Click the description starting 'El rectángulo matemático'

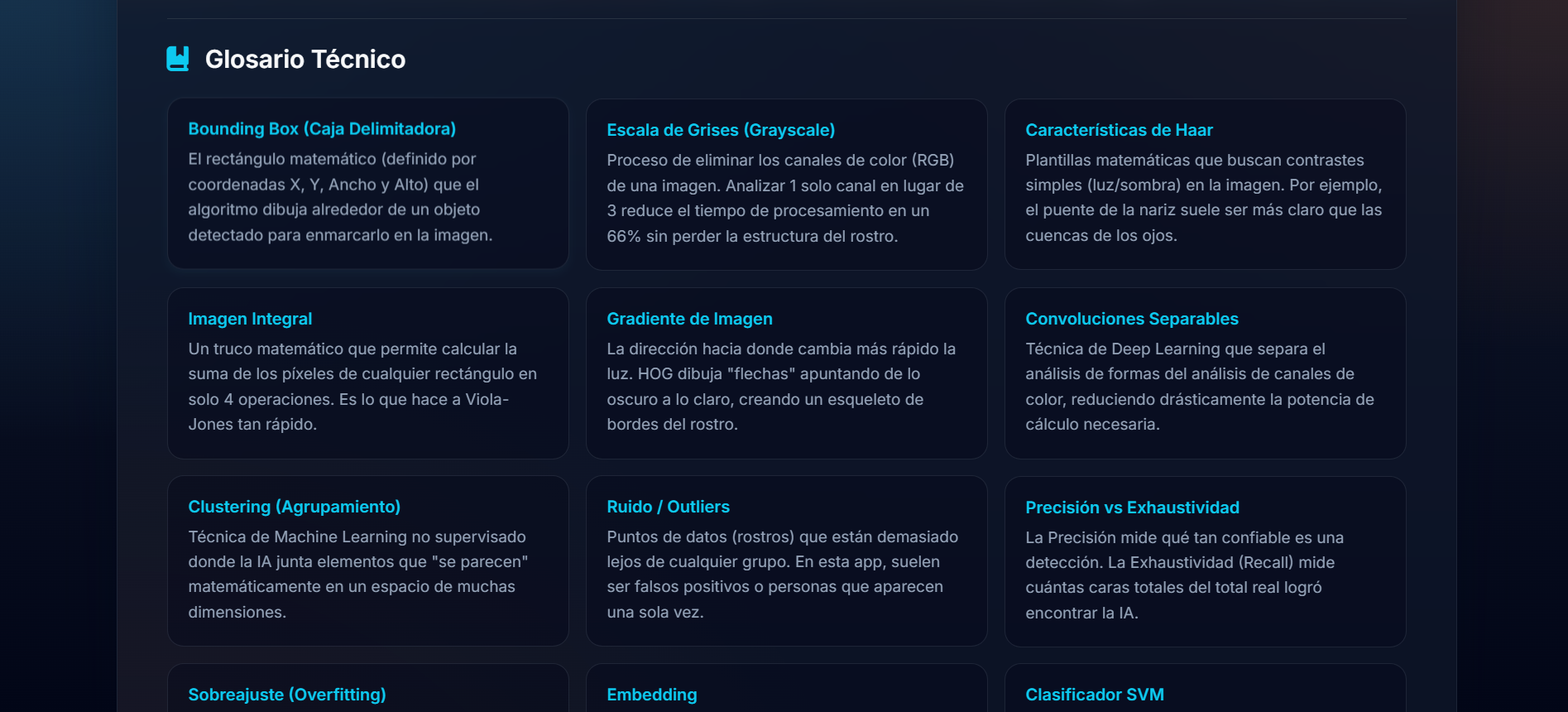point(340,197)
